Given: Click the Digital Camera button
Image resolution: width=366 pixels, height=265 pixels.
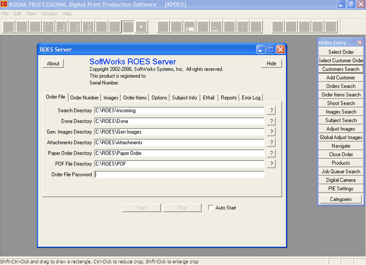Looking at the screenshot, I should point(341,180).
